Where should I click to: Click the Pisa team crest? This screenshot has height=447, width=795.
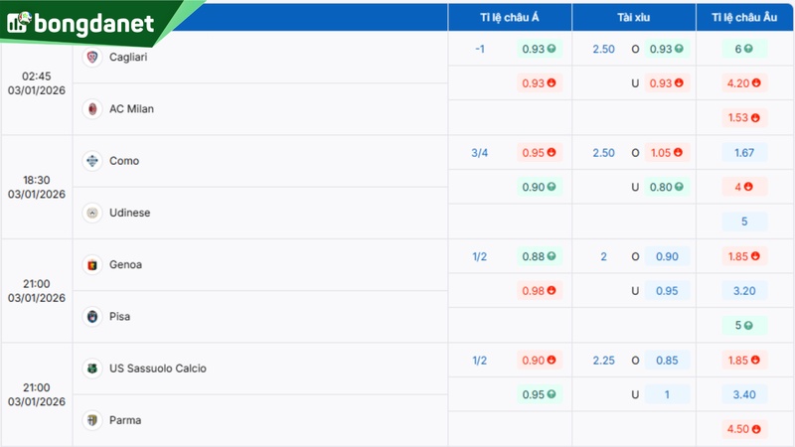point(92,317)
